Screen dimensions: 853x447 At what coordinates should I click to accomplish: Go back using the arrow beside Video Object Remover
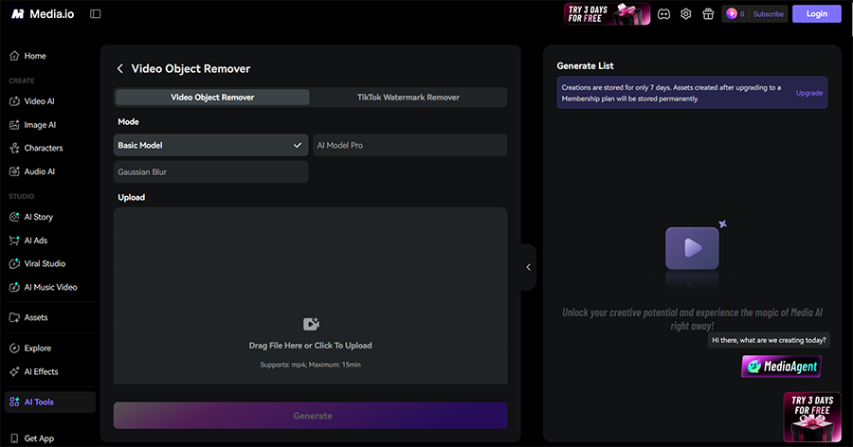[120, 68]
